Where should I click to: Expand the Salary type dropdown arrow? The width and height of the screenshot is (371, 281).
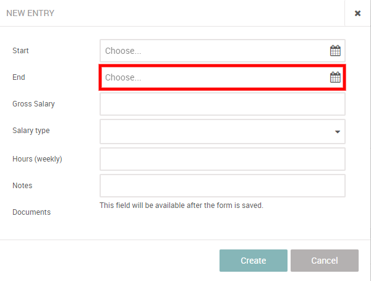pos(338,131)
